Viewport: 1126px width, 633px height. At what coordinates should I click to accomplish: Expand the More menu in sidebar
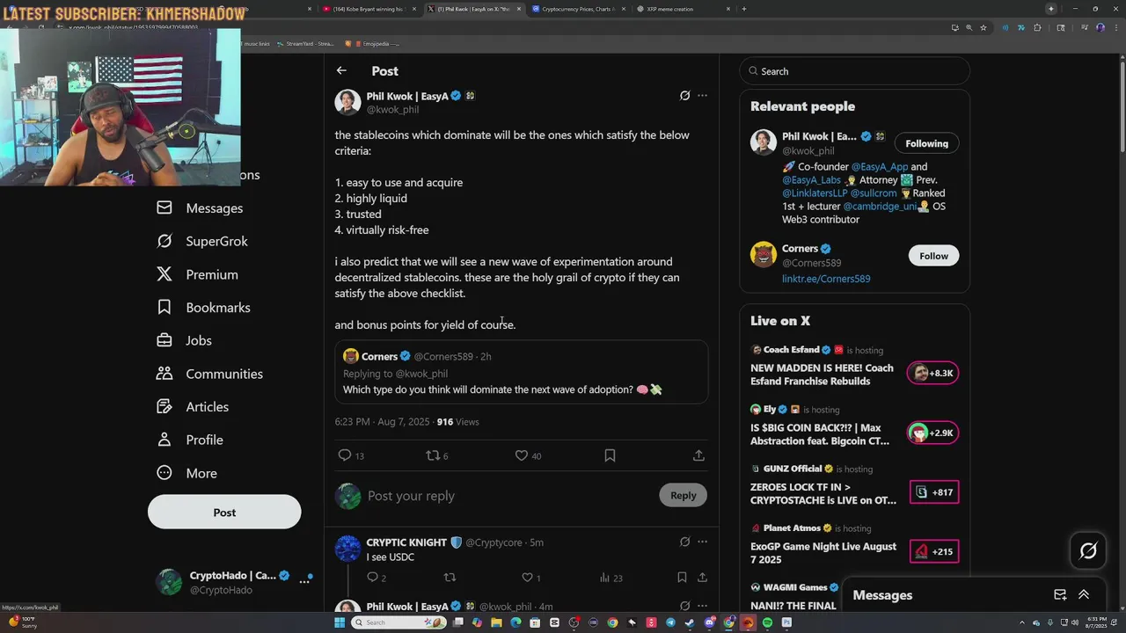pyautogui.click(x=187, y=473)
